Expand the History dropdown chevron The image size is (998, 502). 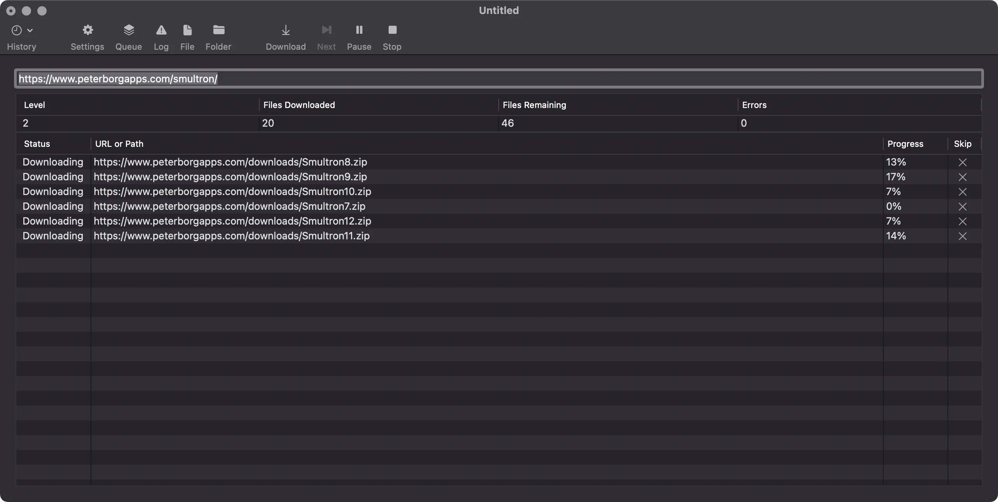[x=30, y=30]
